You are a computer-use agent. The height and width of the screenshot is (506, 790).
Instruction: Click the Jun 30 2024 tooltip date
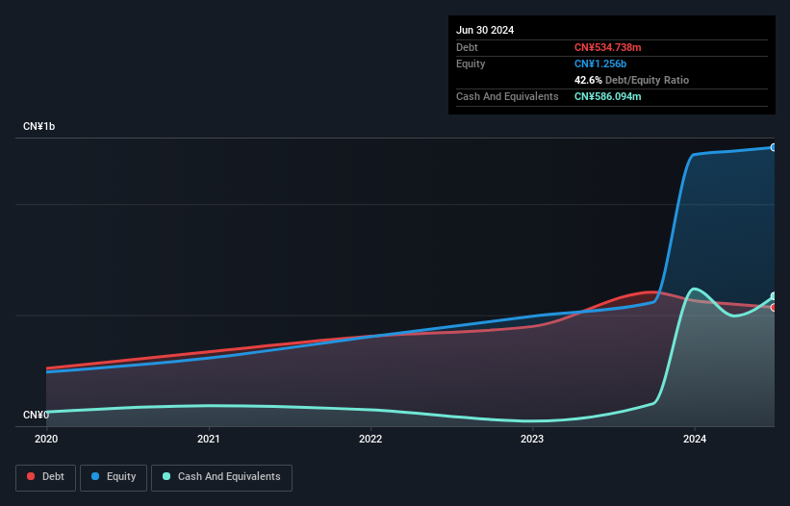tap(485, 30)
